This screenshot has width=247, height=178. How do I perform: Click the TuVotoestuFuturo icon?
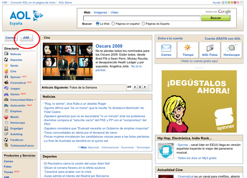pos(6,145)
